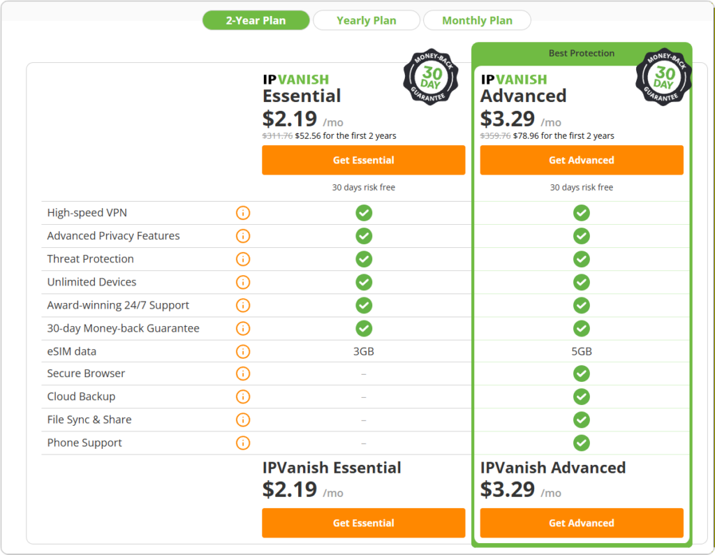This screenshot has height=555, width=715.
Task: Click the Advanced plan Secure Browser checkmark
Action: (x=582, y=373)
